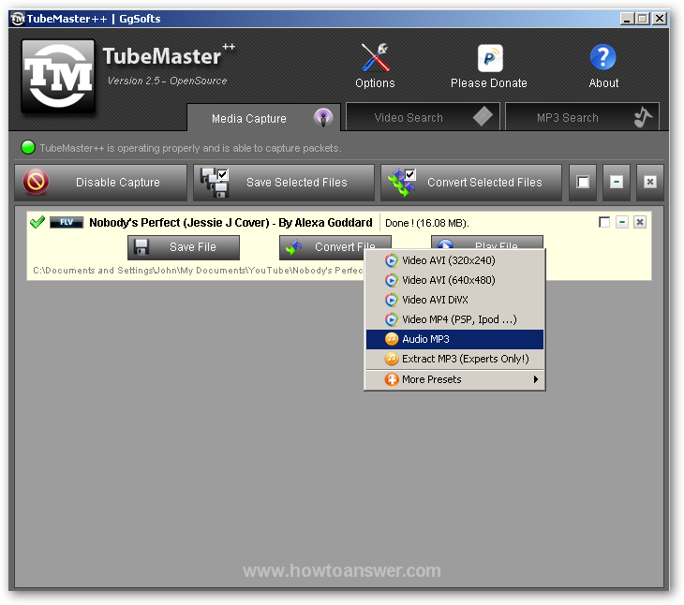The image size is (684, 605).
Task: Click the Video MP4 preset icon
Action: tap(392, 319)
